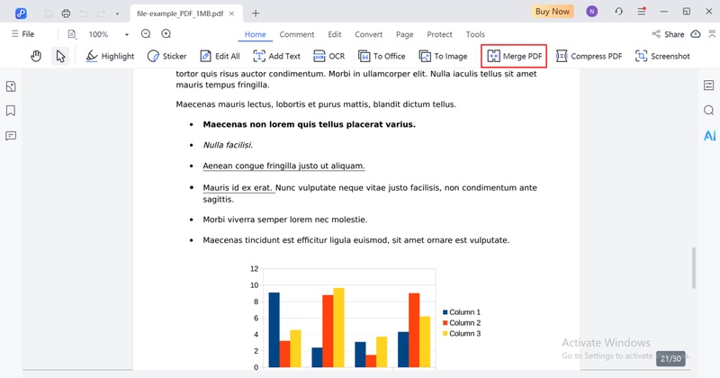Click the To Image converter
Screen dimensions: 720x378
click(443, 56)
